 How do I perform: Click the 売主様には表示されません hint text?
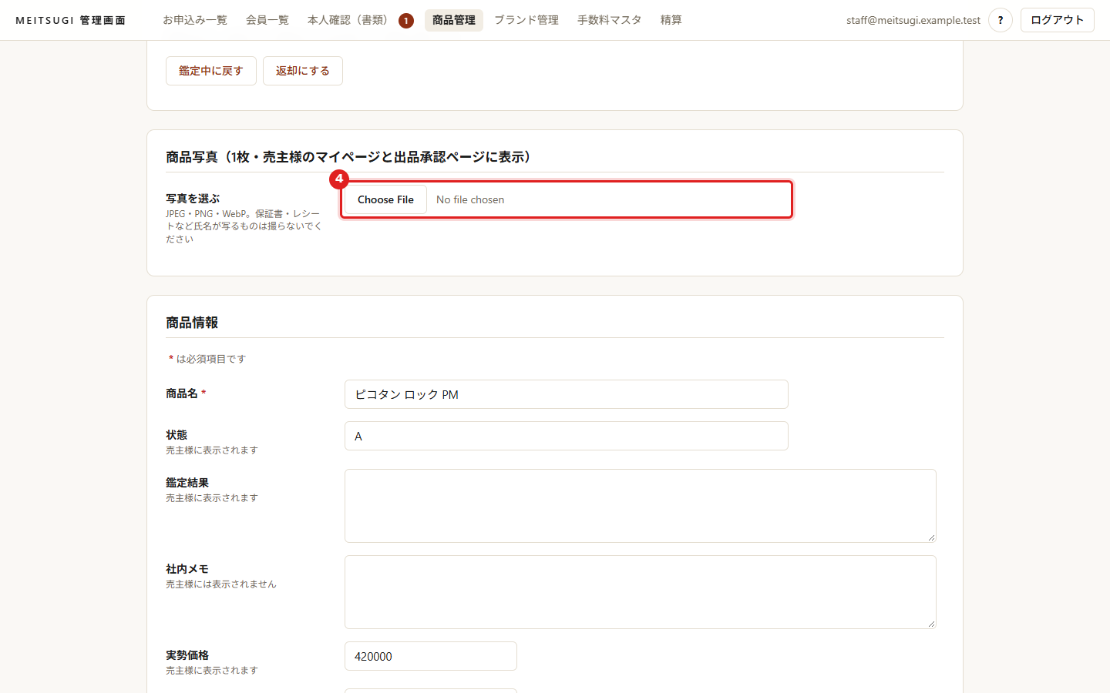tap(221, 584)
